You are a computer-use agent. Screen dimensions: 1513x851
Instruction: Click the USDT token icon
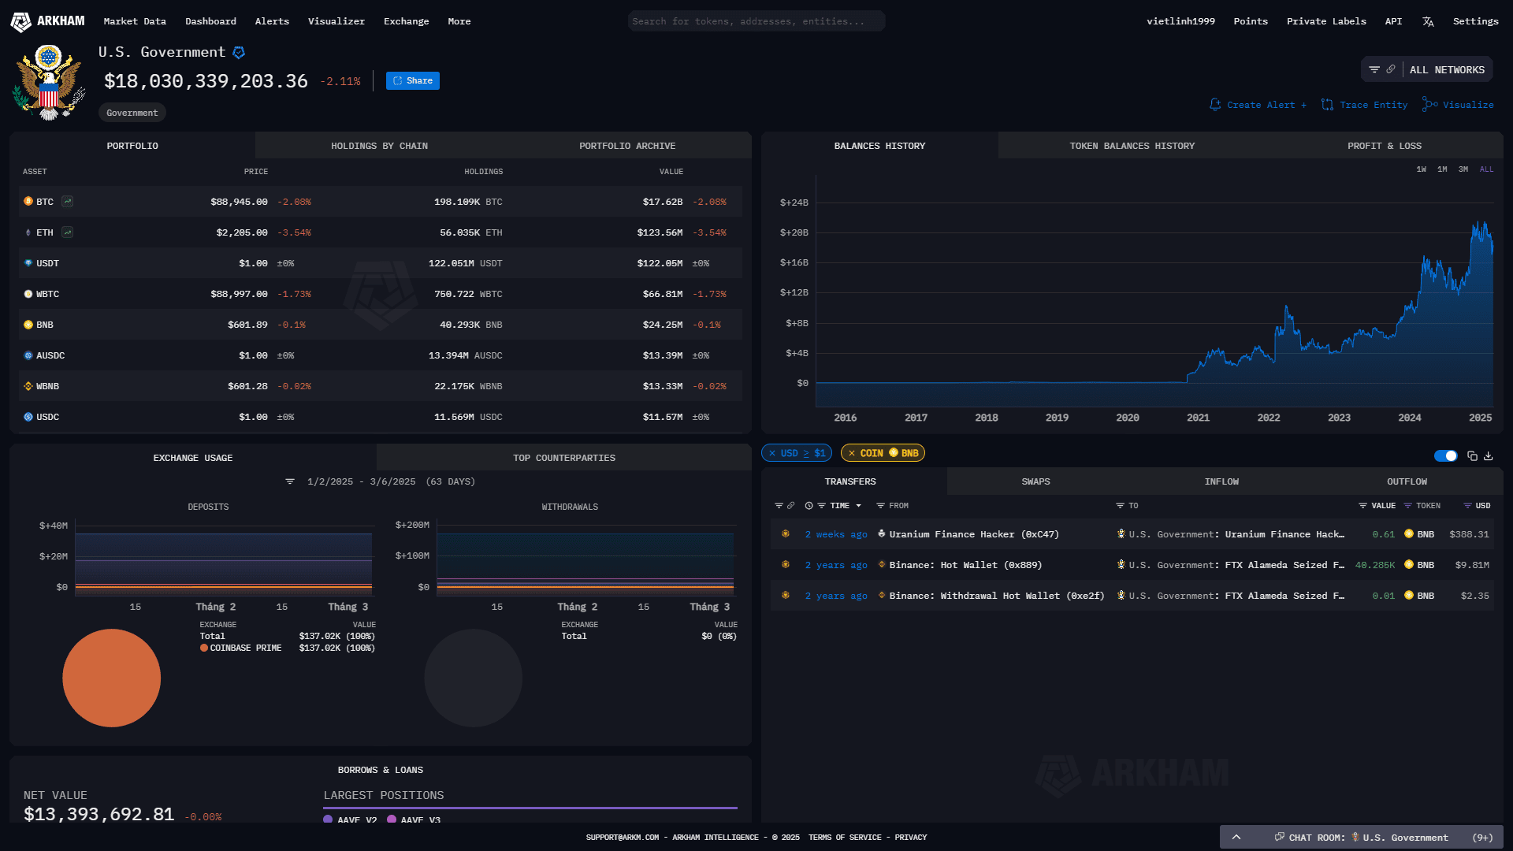pos(28,263)
